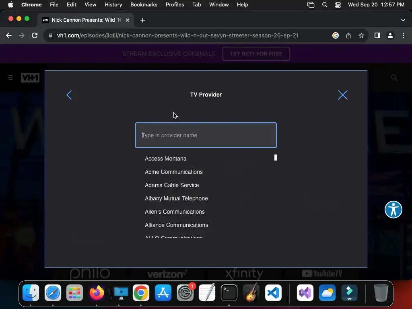Launch GarageBand from the dock
412x309 pixels.
click(x=251, y=293)
